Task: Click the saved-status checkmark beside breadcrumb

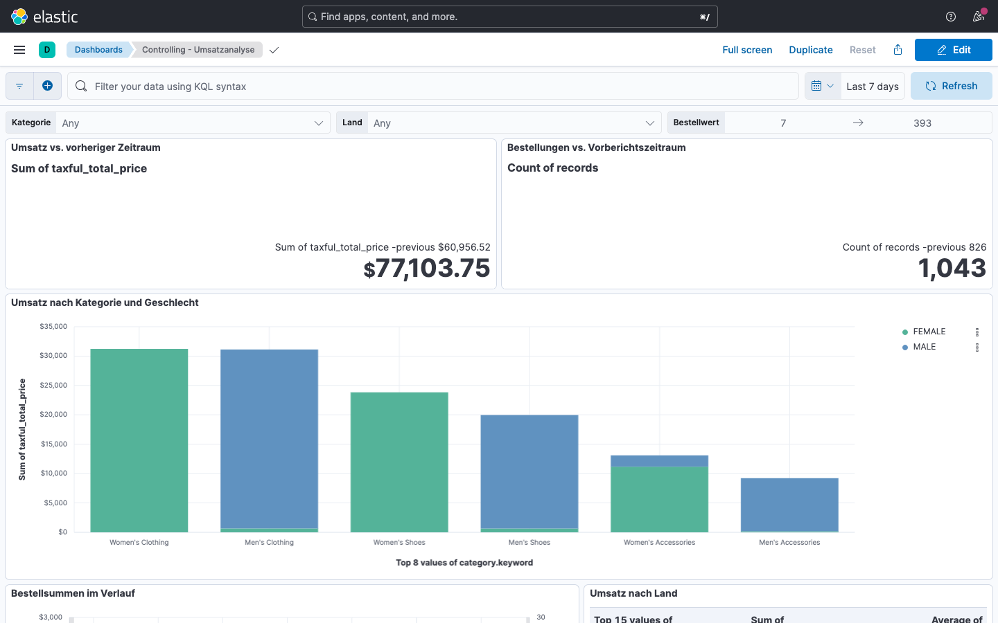Action: [274, 50]
